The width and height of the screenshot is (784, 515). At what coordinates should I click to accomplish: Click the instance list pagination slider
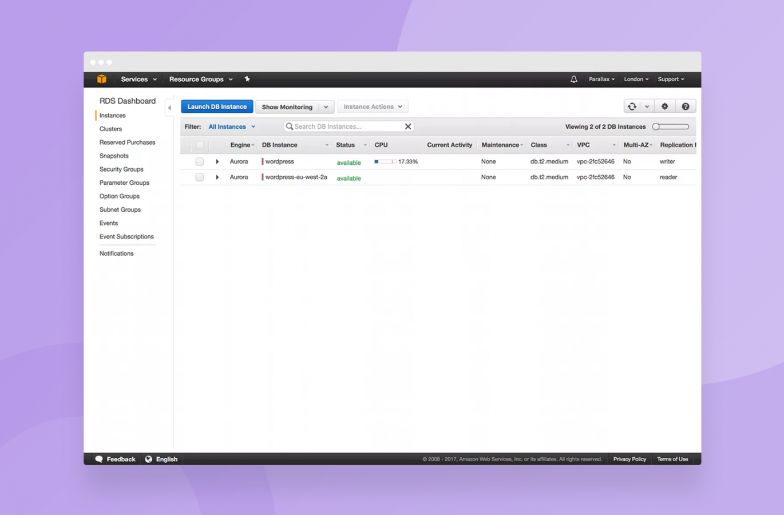671,126
